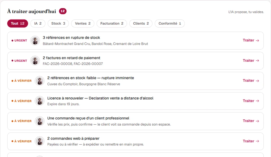Screen dimensions: 271x157
Task: Click 'Bâtard-Montrachet Grand Cru' product list text
Action: (95, 44)
